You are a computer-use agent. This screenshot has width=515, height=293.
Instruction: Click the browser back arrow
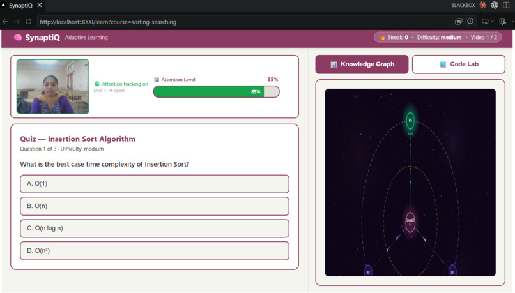coord(6,22)
